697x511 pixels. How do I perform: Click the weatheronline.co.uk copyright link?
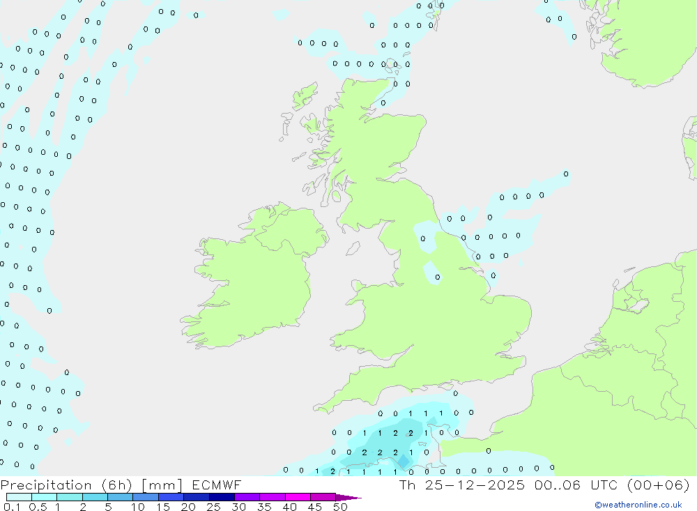click(638, 505)
